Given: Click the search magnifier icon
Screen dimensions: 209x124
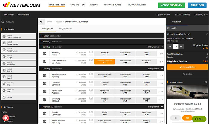Looking at the screenshot, I should point(3,22).
